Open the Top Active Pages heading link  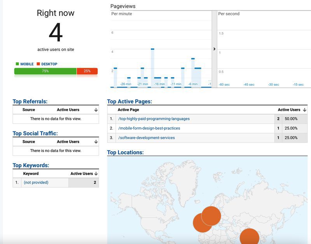point(129,102)
